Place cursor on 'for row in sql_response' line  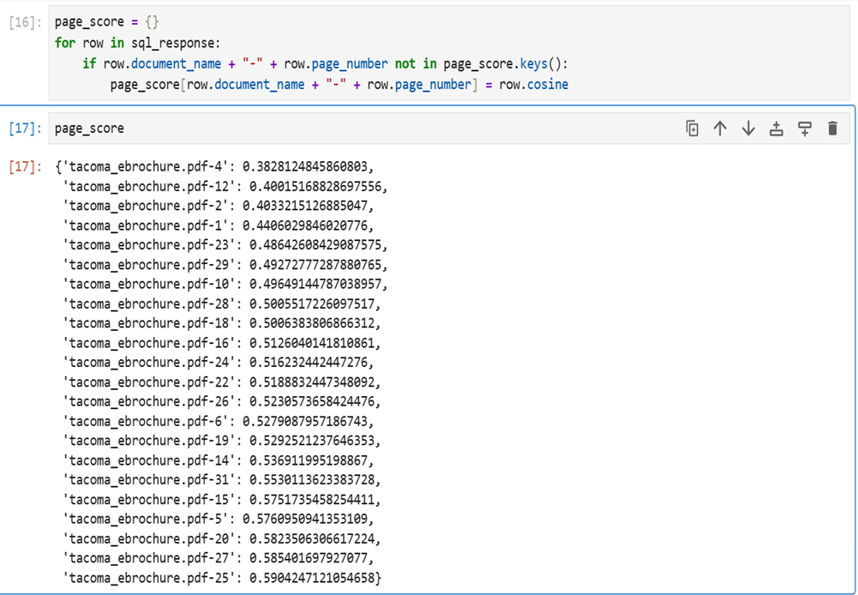pos(137,43)
